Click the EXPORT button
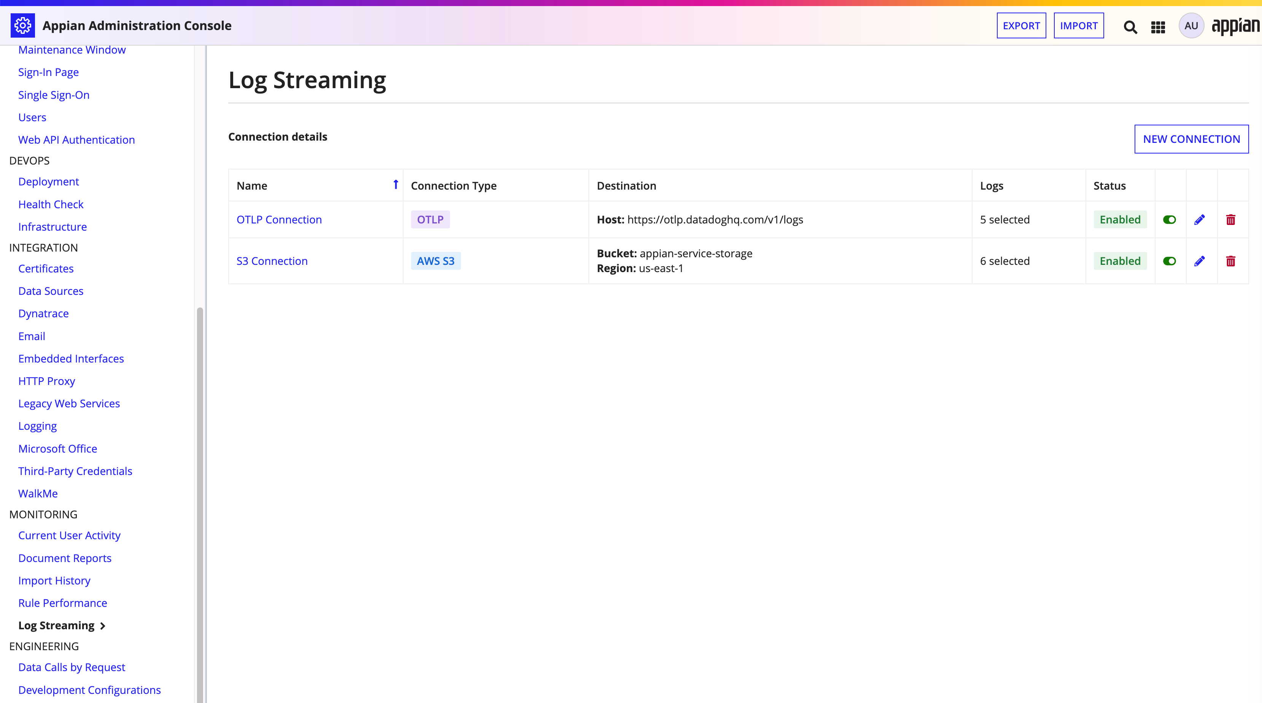Screen dimensions: 1262x703 pyautogui.click(x=1022, y=25)
